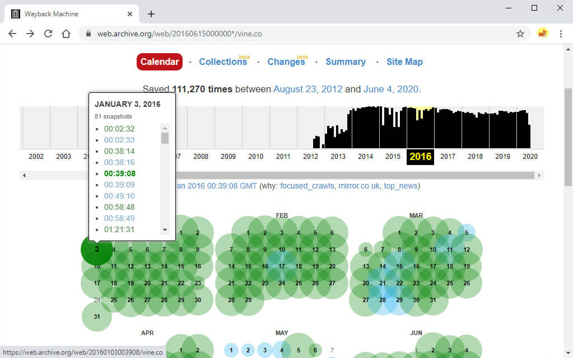Image resolution: width=573 pixels, height=358 pixels.
Task: Close the Wayback Machine tab
Action: coord(130,14)
